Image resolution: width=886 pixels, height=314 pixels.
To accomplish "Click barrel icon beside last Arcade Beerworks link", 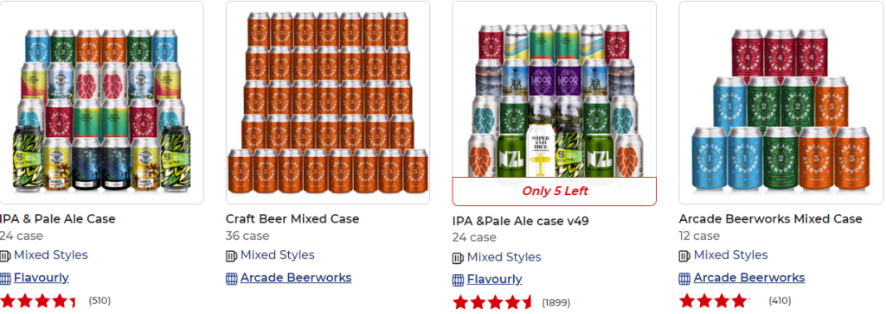I will pyautogui.click(x=685, y=279).
